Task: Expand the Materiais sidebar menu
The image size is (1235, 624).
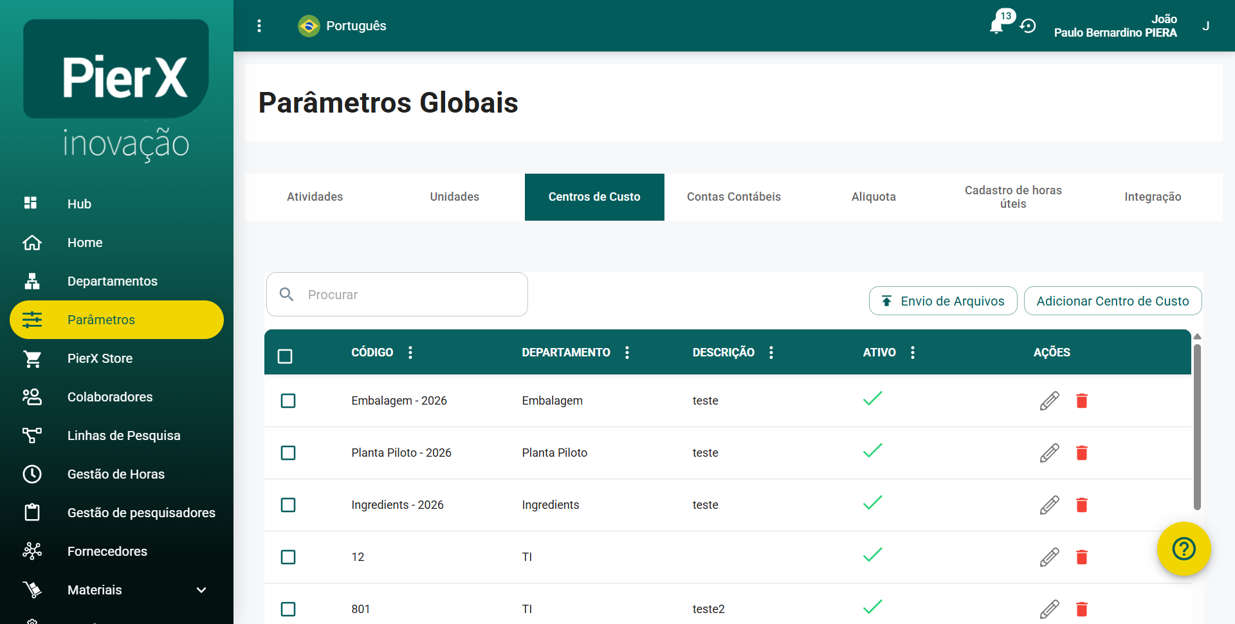Action: pyautogui.click(x=201, y=590)
